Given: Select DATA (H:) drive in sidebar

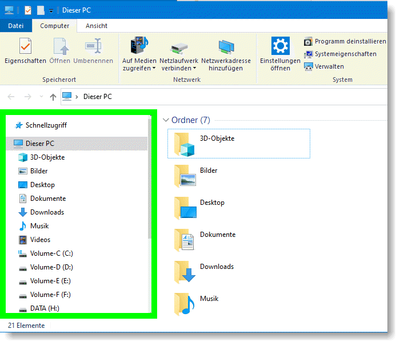Looking at the screenshot, I should coord(45,308).
